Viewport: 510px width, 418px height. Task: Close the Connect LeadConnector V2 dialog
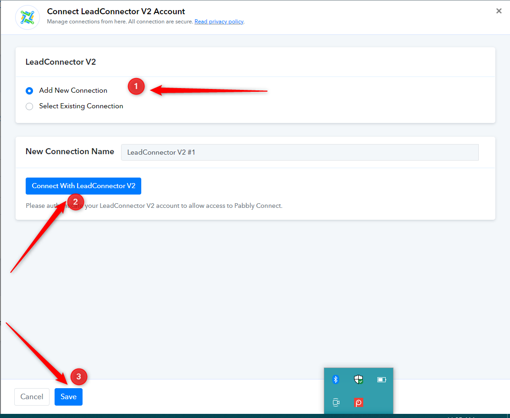coord(499,11)
